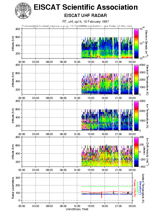
Task: Click the red Power (10kW) legend label
Action: point(134,188)
